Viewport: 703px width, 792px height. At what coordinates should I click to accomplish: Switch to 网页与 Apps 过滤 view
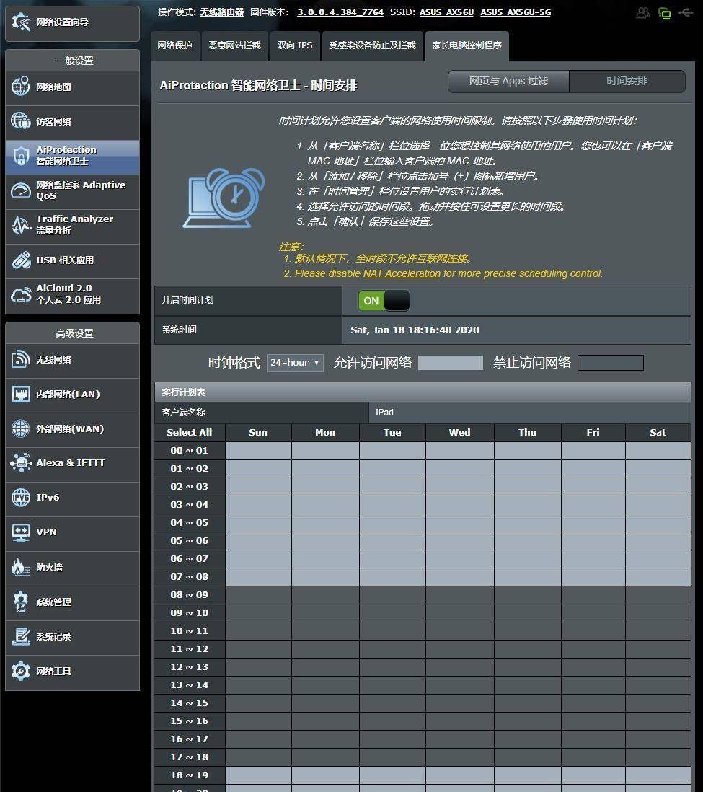click(x=508, y=82)
